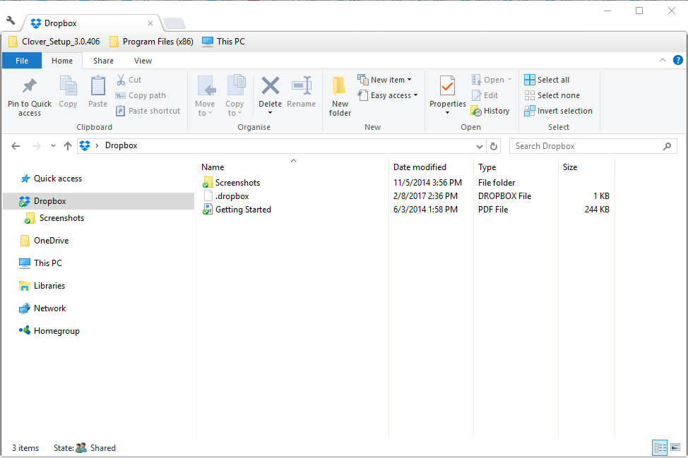The width and height of the screenshot is (688, 458).
Task: Open Help with the question mark icon
Action: (x=678, y=61)
